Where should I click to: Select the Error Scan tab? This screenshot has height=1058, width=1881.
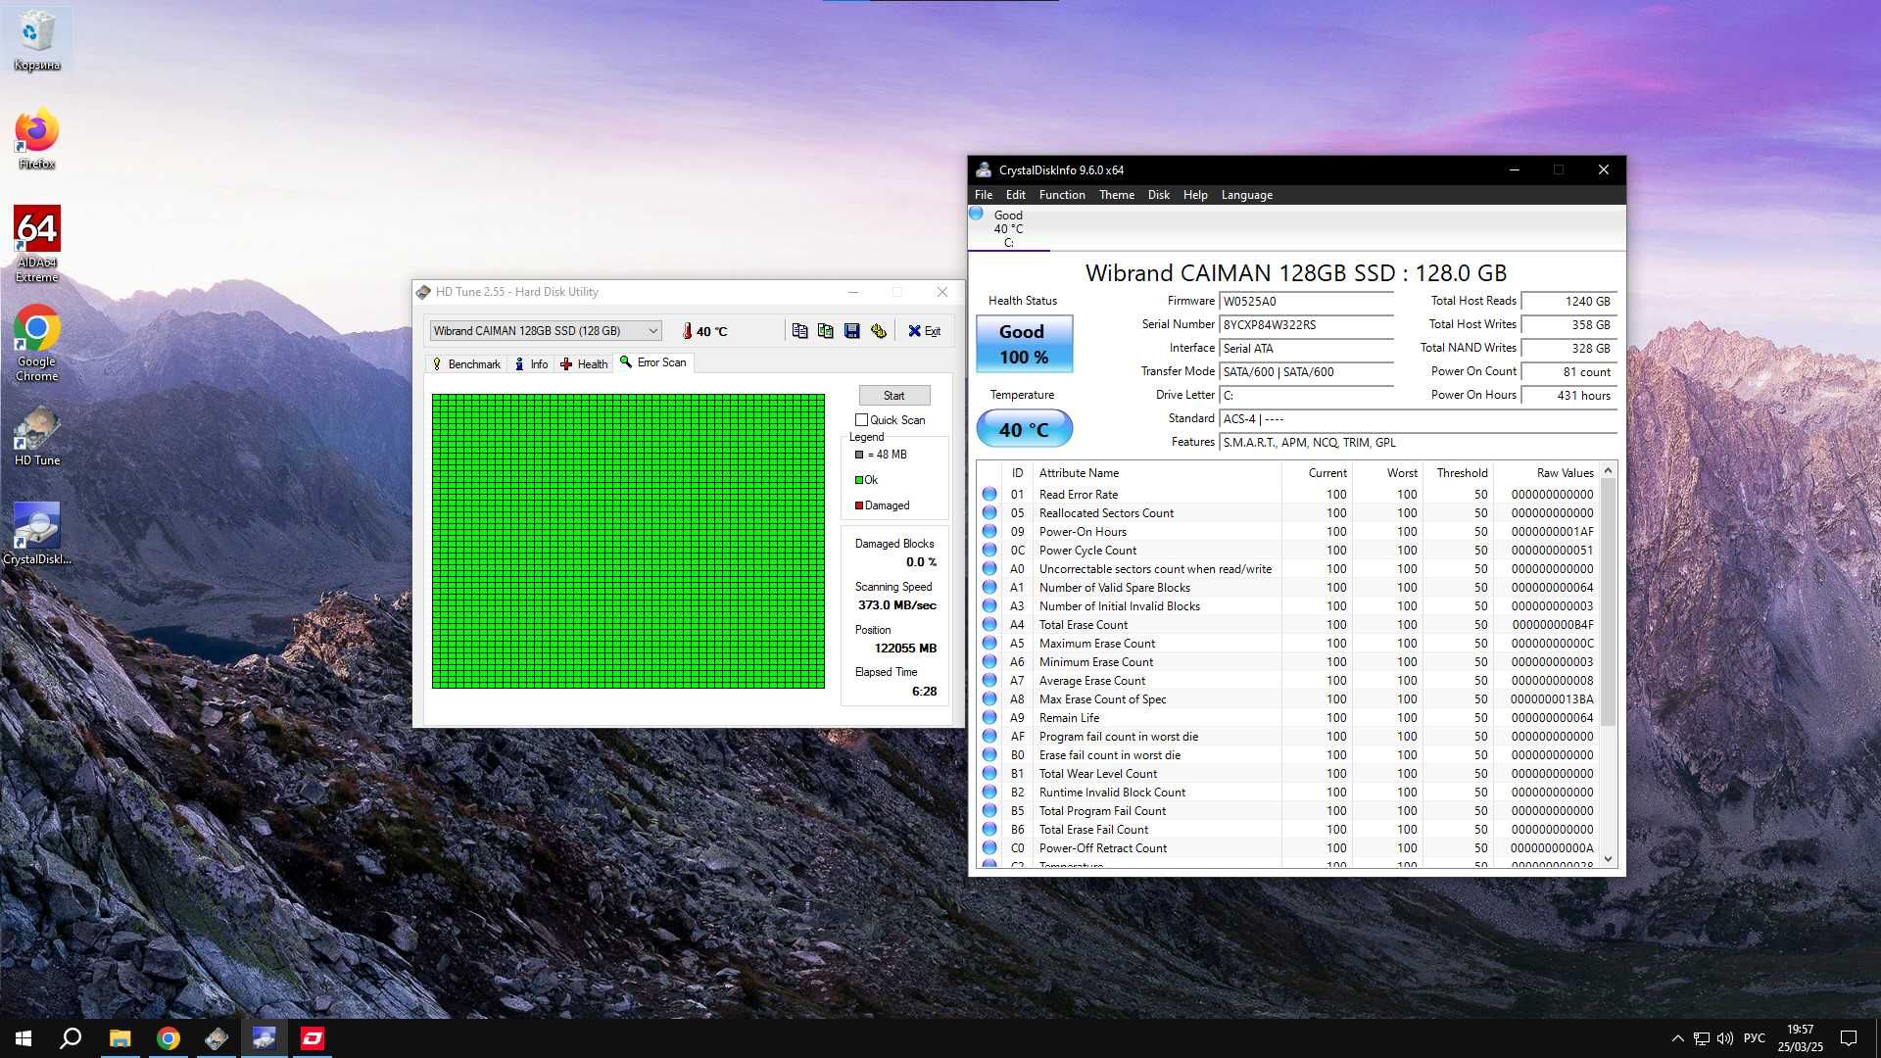click(x=653, y=362)
